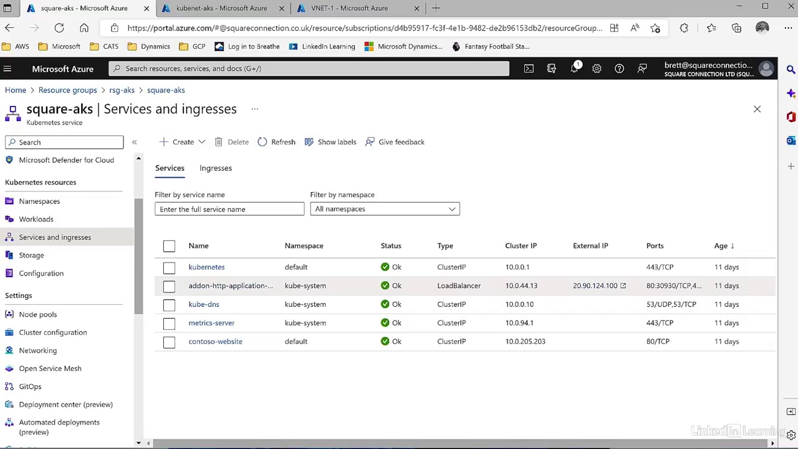Switch to the kubenet-aks browser tab
Image resolution: width=798 pixels, height=449 pixels.
pyautogui.click(x=221, y=8)
